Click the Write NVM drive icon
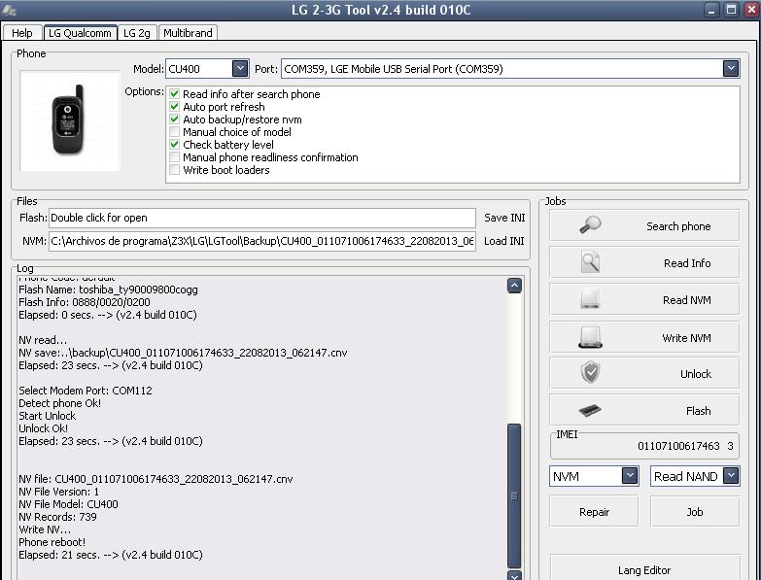The height and width of the screenshot is (580, 761). tap(590, 337)
